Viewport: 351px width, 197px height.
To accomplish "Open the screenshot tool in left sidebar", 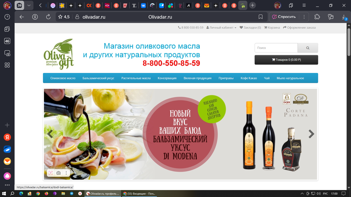I will pyautogui.click(x=7, y=53).
